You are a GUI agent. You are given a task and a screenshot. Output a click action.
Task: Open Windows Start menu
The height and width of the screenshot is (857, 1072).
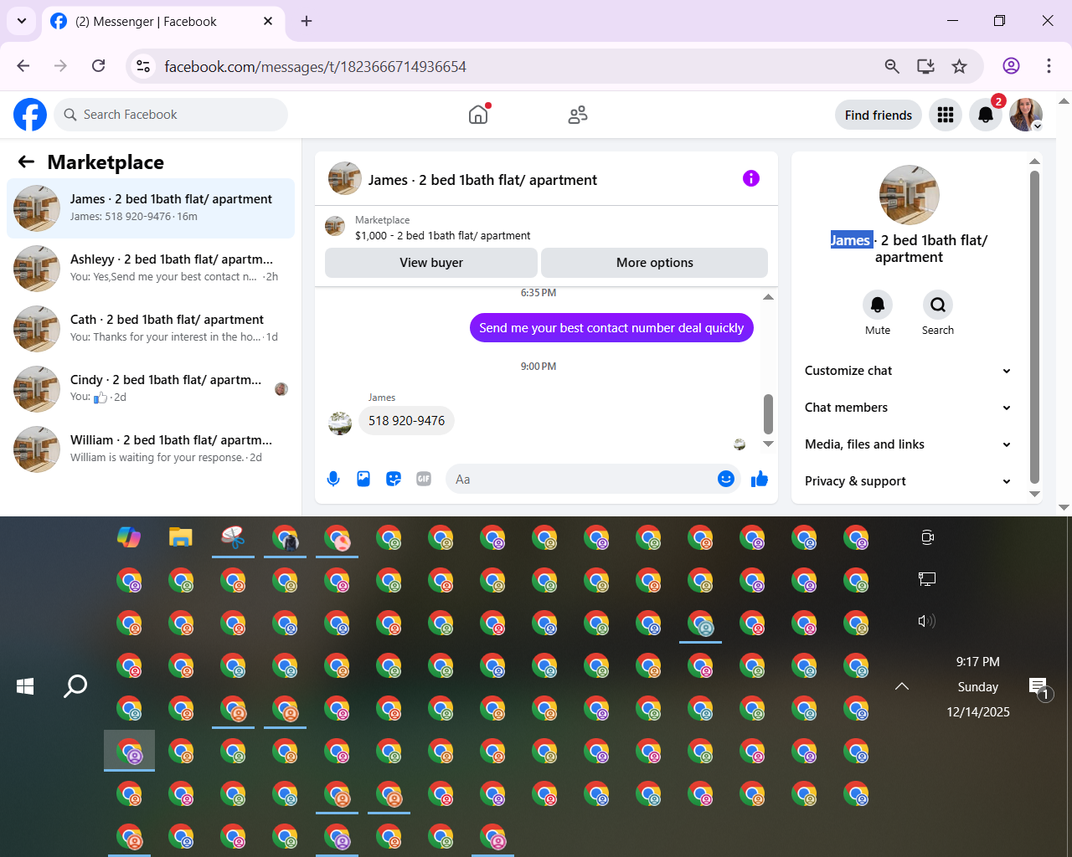click(25, 686)
